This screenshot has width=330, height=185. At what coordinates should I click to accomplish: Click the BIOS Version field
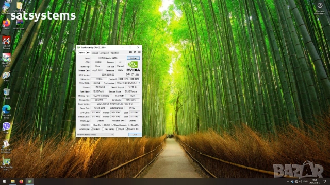pyautogui.click(x=108, y=75)
